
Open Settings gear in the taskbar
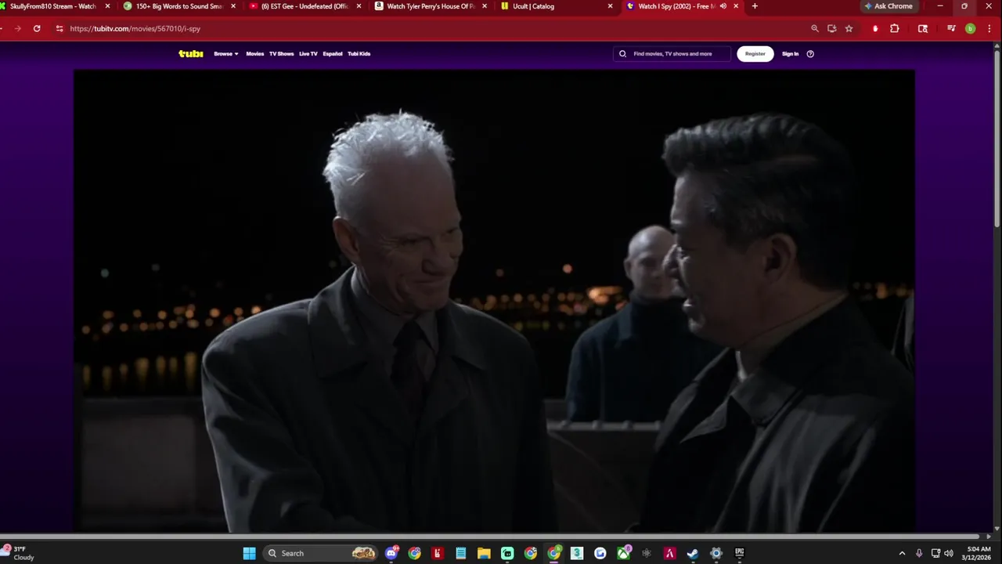(715, 553)
